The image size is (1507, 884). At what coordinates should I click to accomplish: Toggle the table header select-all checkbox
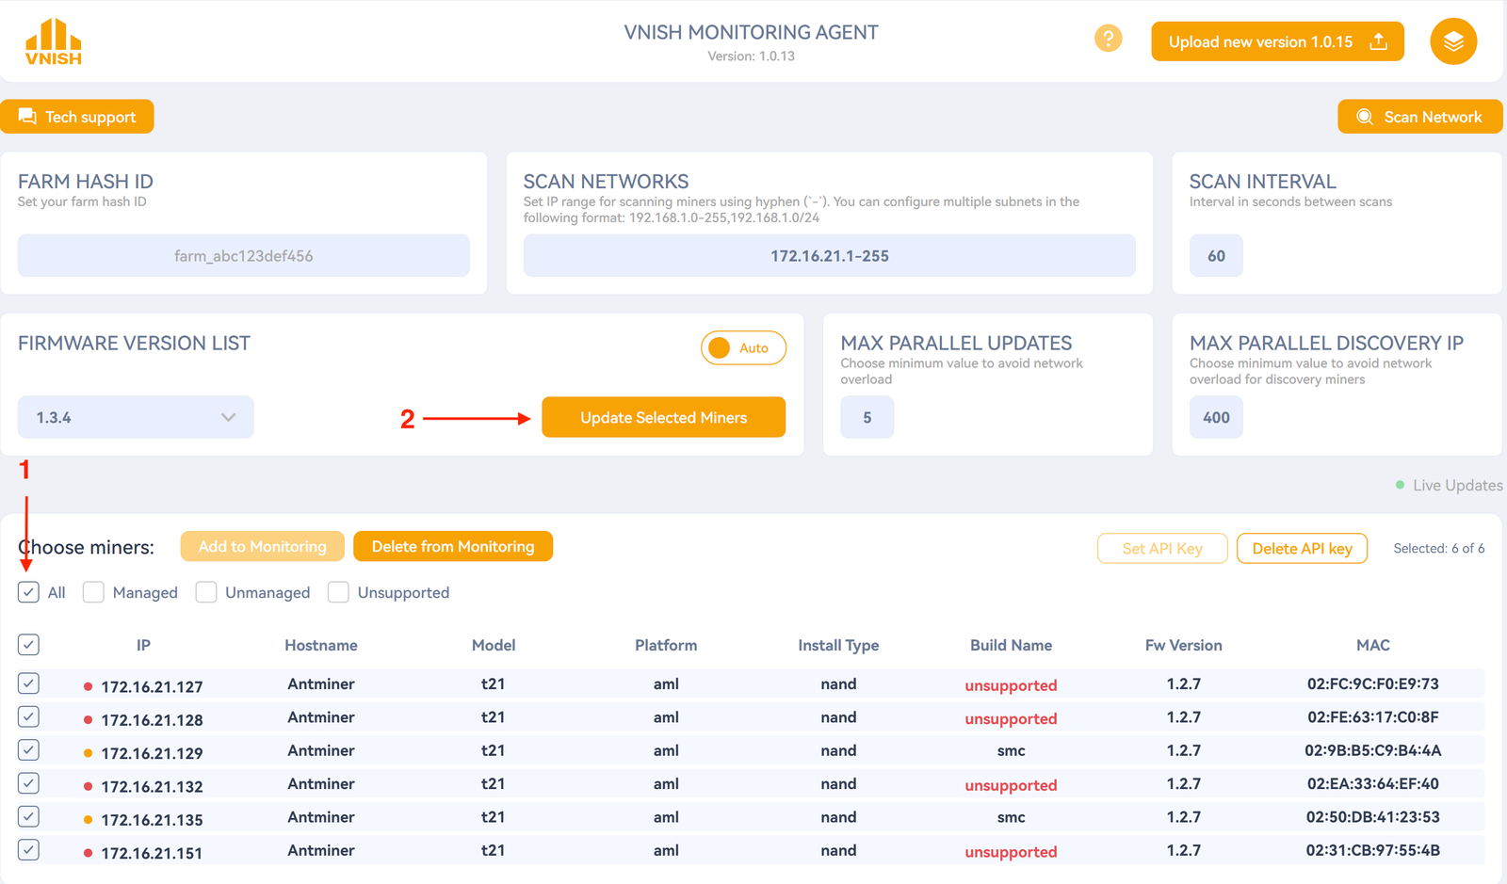pos(28,645)
